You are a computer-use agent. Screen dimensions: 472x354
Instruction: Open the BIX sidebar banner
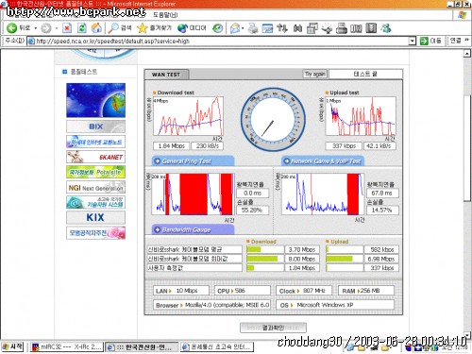[x=95, y=126]
